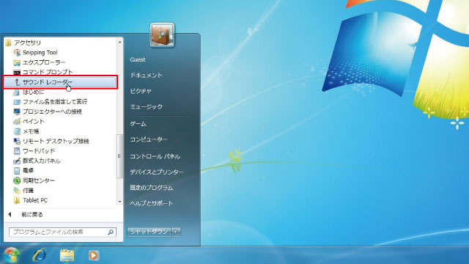This screenshot has height=264, width=469.
Task: Open ヘルプとサポート
Action: 152,204
